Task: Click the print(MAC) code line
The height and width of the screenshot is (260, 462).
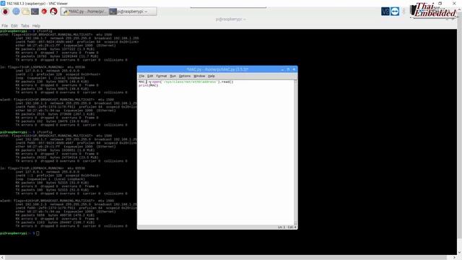Action: (x=149, y=85)
